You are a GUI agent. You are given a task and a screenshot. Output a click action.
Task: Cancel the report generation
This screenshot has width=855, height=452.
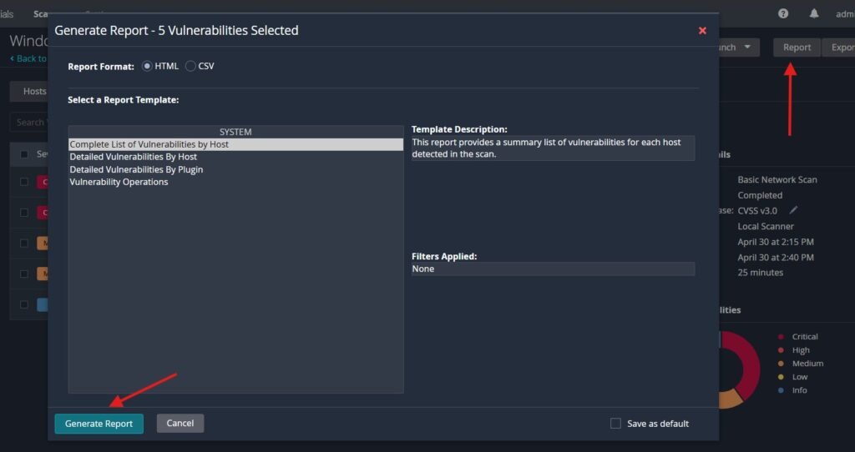[x=180, y=423]
